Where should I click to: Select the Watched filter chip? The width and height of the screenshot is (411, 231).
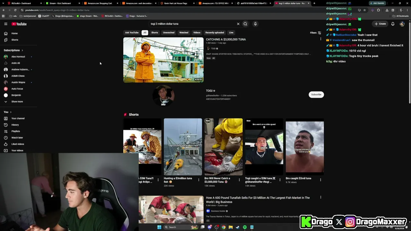[184, 33]
